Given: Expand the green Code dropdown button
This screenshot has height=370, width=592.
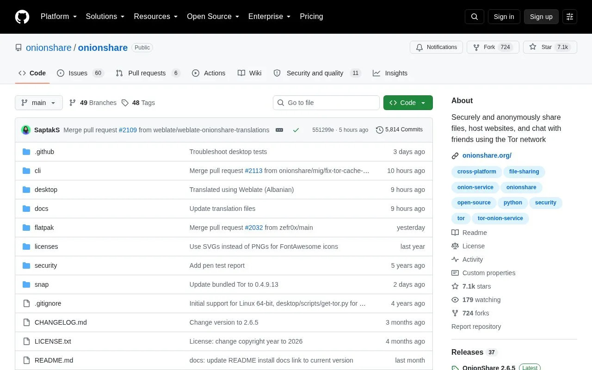Looking at the screenshot, I should coord(408,103).
